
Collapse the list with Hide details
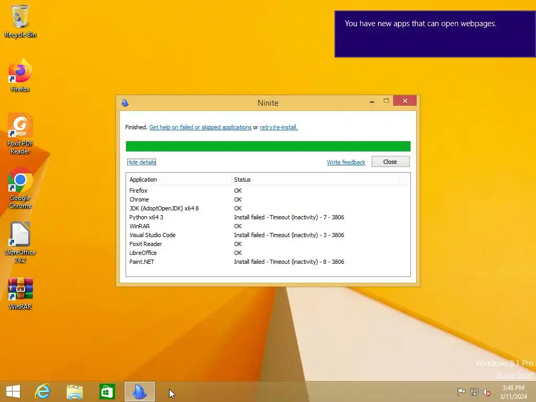point(141,162)
